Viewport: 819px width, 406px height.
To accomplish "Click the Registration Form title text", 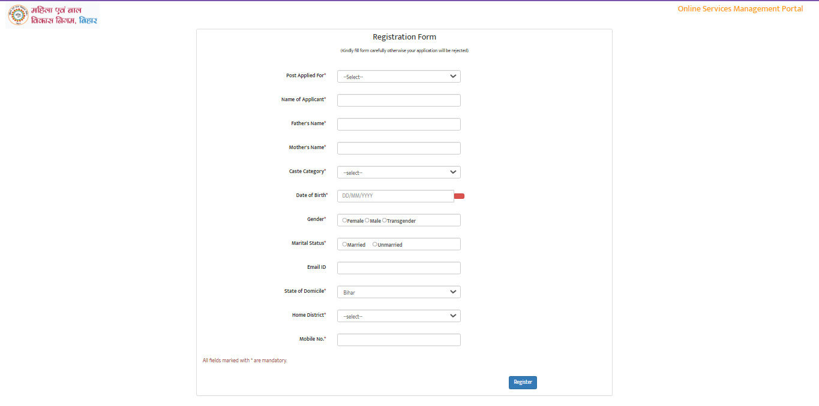I will click(x=404, y=37).
